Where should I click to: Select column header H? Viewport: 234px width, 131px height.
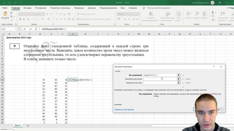pyautogui.click(x=85, y=34)
